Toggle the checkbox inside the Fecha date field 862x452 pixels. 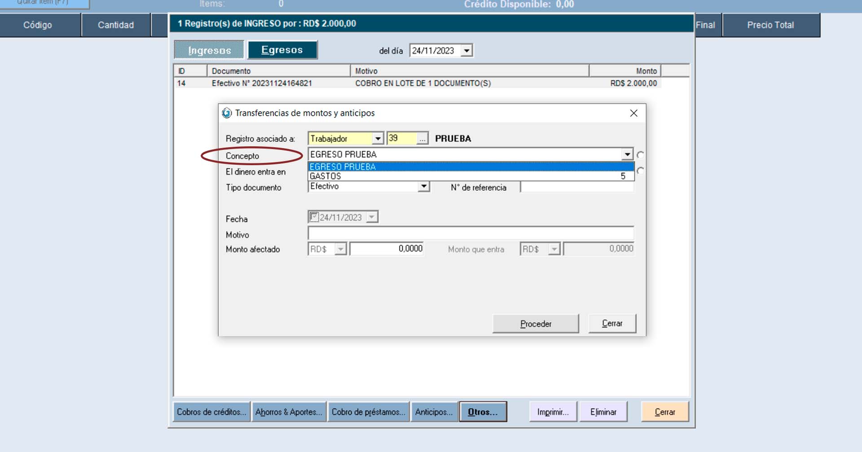314,217
